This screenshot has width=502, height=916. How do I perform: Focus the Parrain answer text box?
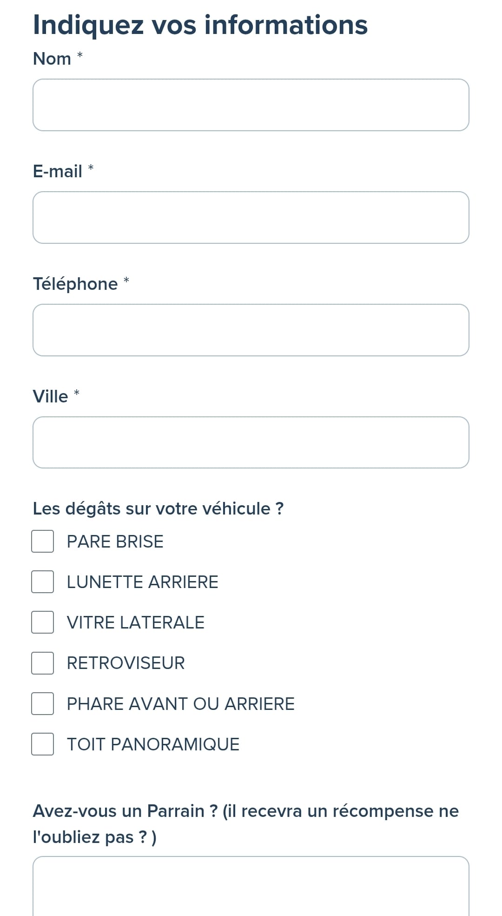click(x=251, y=886)
